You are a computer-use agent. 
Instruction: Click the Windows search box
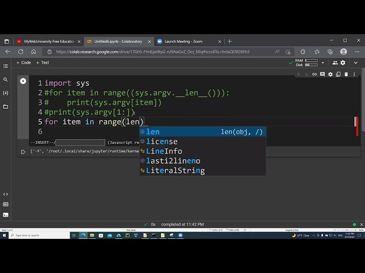click(x=39, y=235)
